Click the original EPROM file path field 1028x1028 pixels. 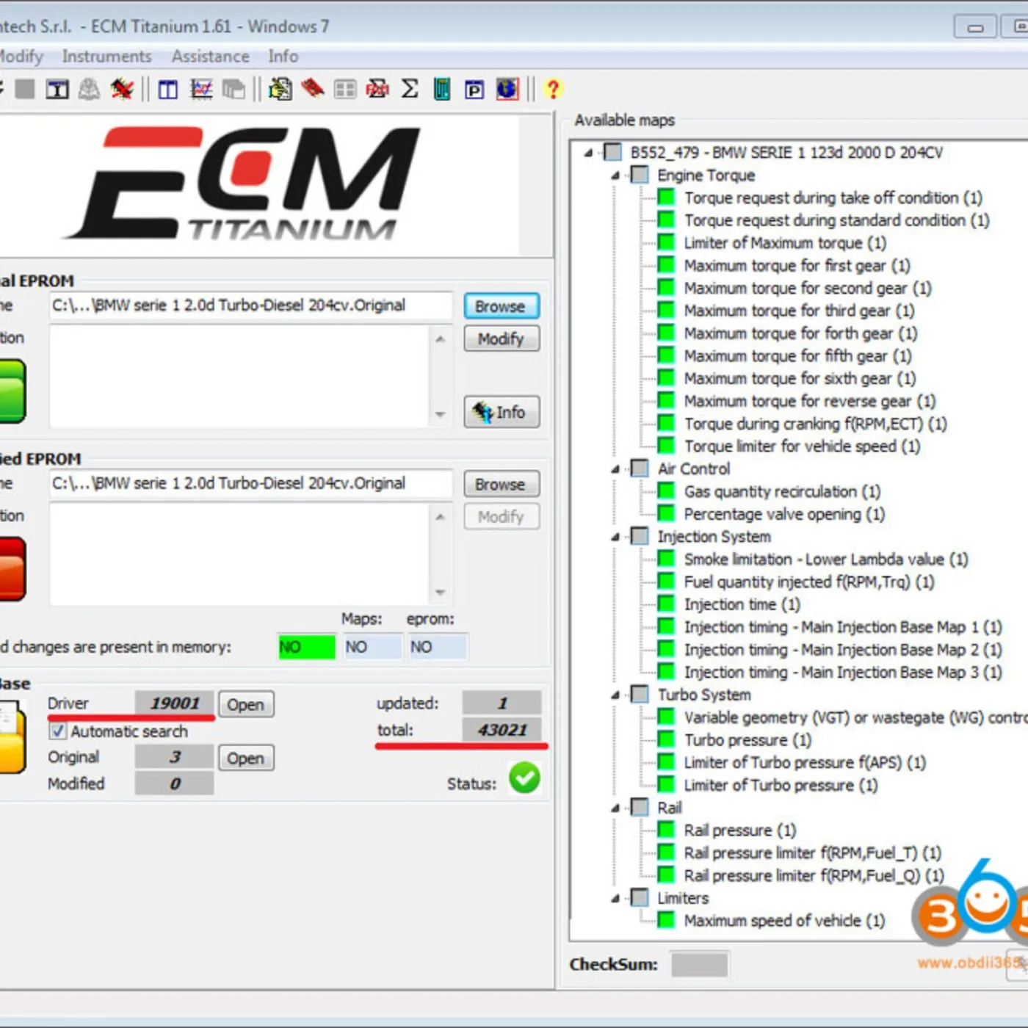(251, 305)
